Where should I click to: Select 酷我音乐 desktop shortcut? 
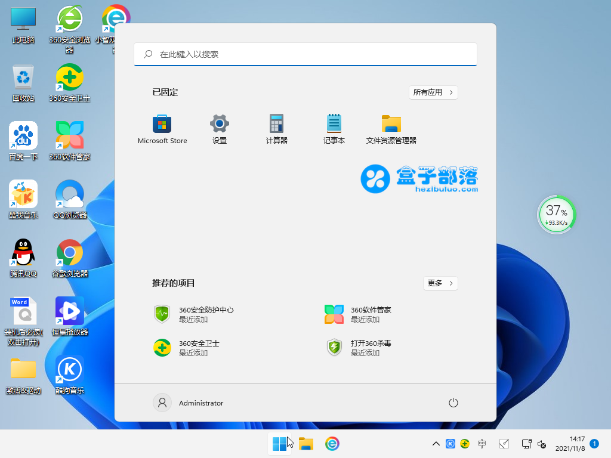click(23, 199)
